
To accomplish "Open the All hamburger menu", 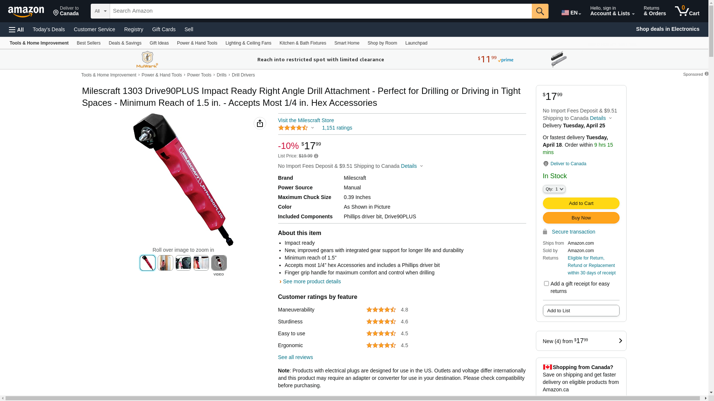I will (16, 29).
